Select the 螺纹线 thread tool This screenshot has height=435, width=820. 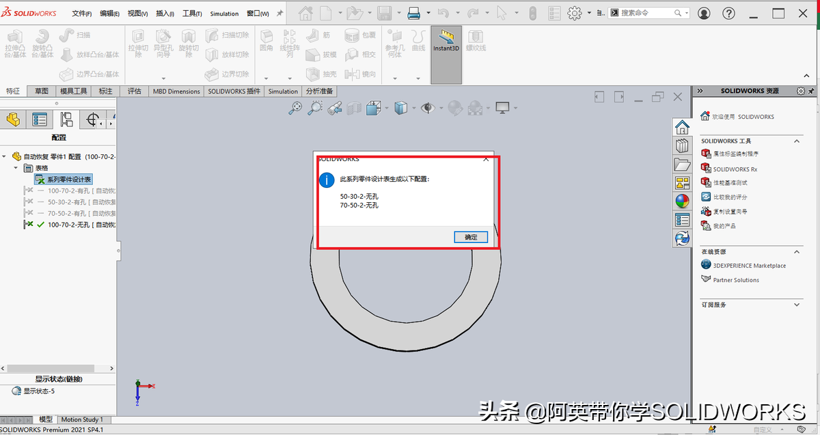tap(476, 40)
